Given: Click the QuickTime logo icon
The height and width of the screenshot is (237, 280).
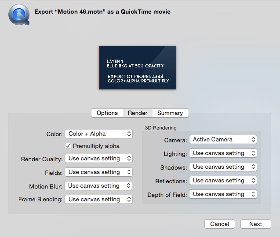Looking at the screenshot, I should coord(19,15).
